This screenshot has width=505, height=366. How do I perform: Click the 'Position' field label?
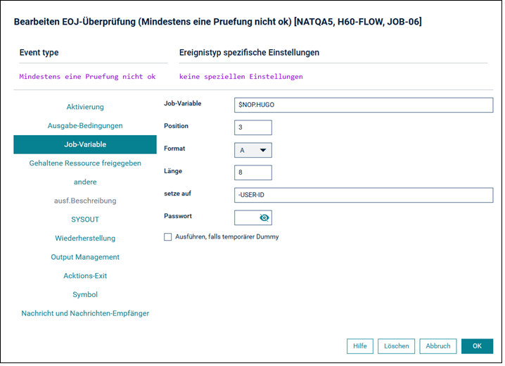tap(176, 126)
